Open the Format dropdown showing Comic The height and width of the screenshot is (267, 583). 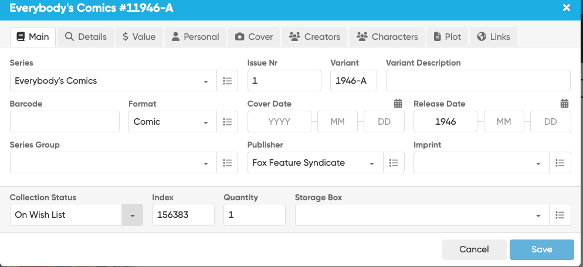click(x=206, y=122)
